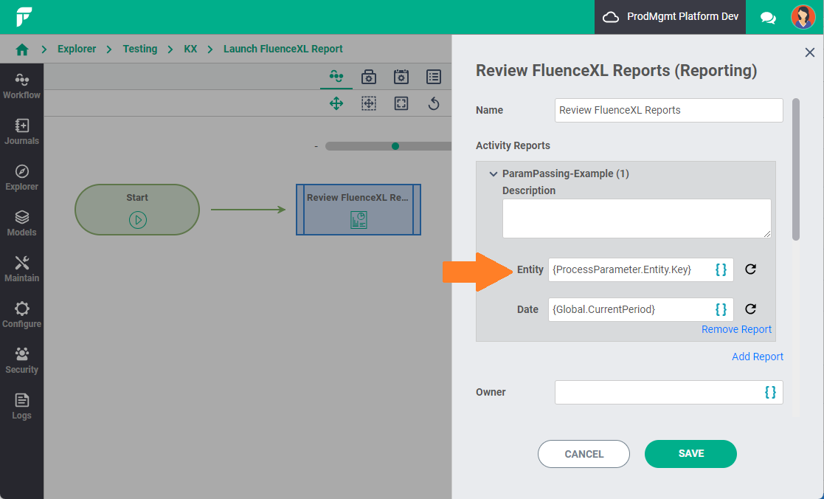
Task: Open Security in the sidebar
Action: tap(21, 361)
